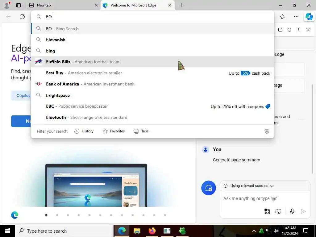
Task: Close the Copilot sidebar pane
Action: coord(308,30)
